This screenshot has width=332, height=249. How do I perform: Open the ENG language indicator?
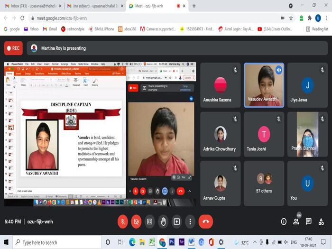pyautogui.click(x=294, y=242)
